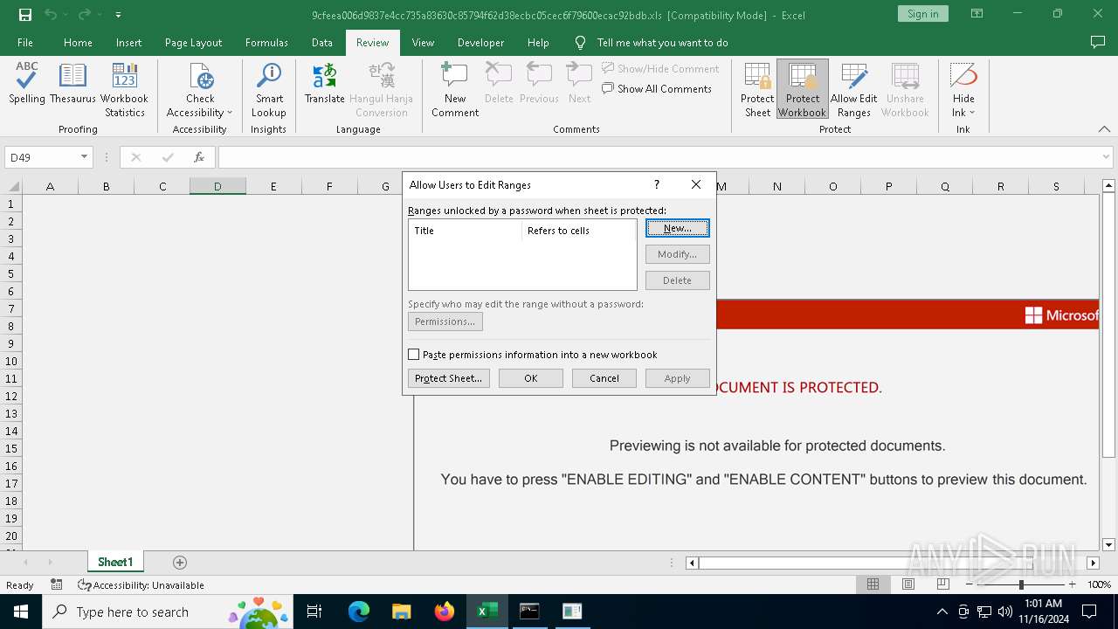Collapse the ribbon

1104,129
